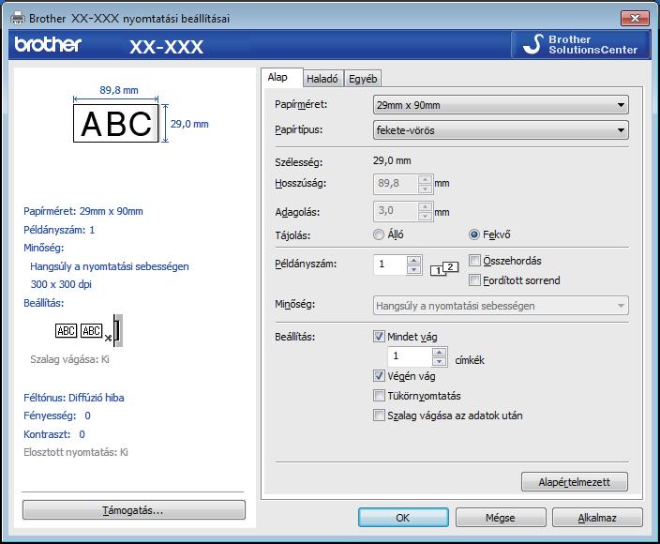The width and height of the screenshot is (660, 544).
Task: Click the 'Példányszám: 1' summary text
Action: 59,230
